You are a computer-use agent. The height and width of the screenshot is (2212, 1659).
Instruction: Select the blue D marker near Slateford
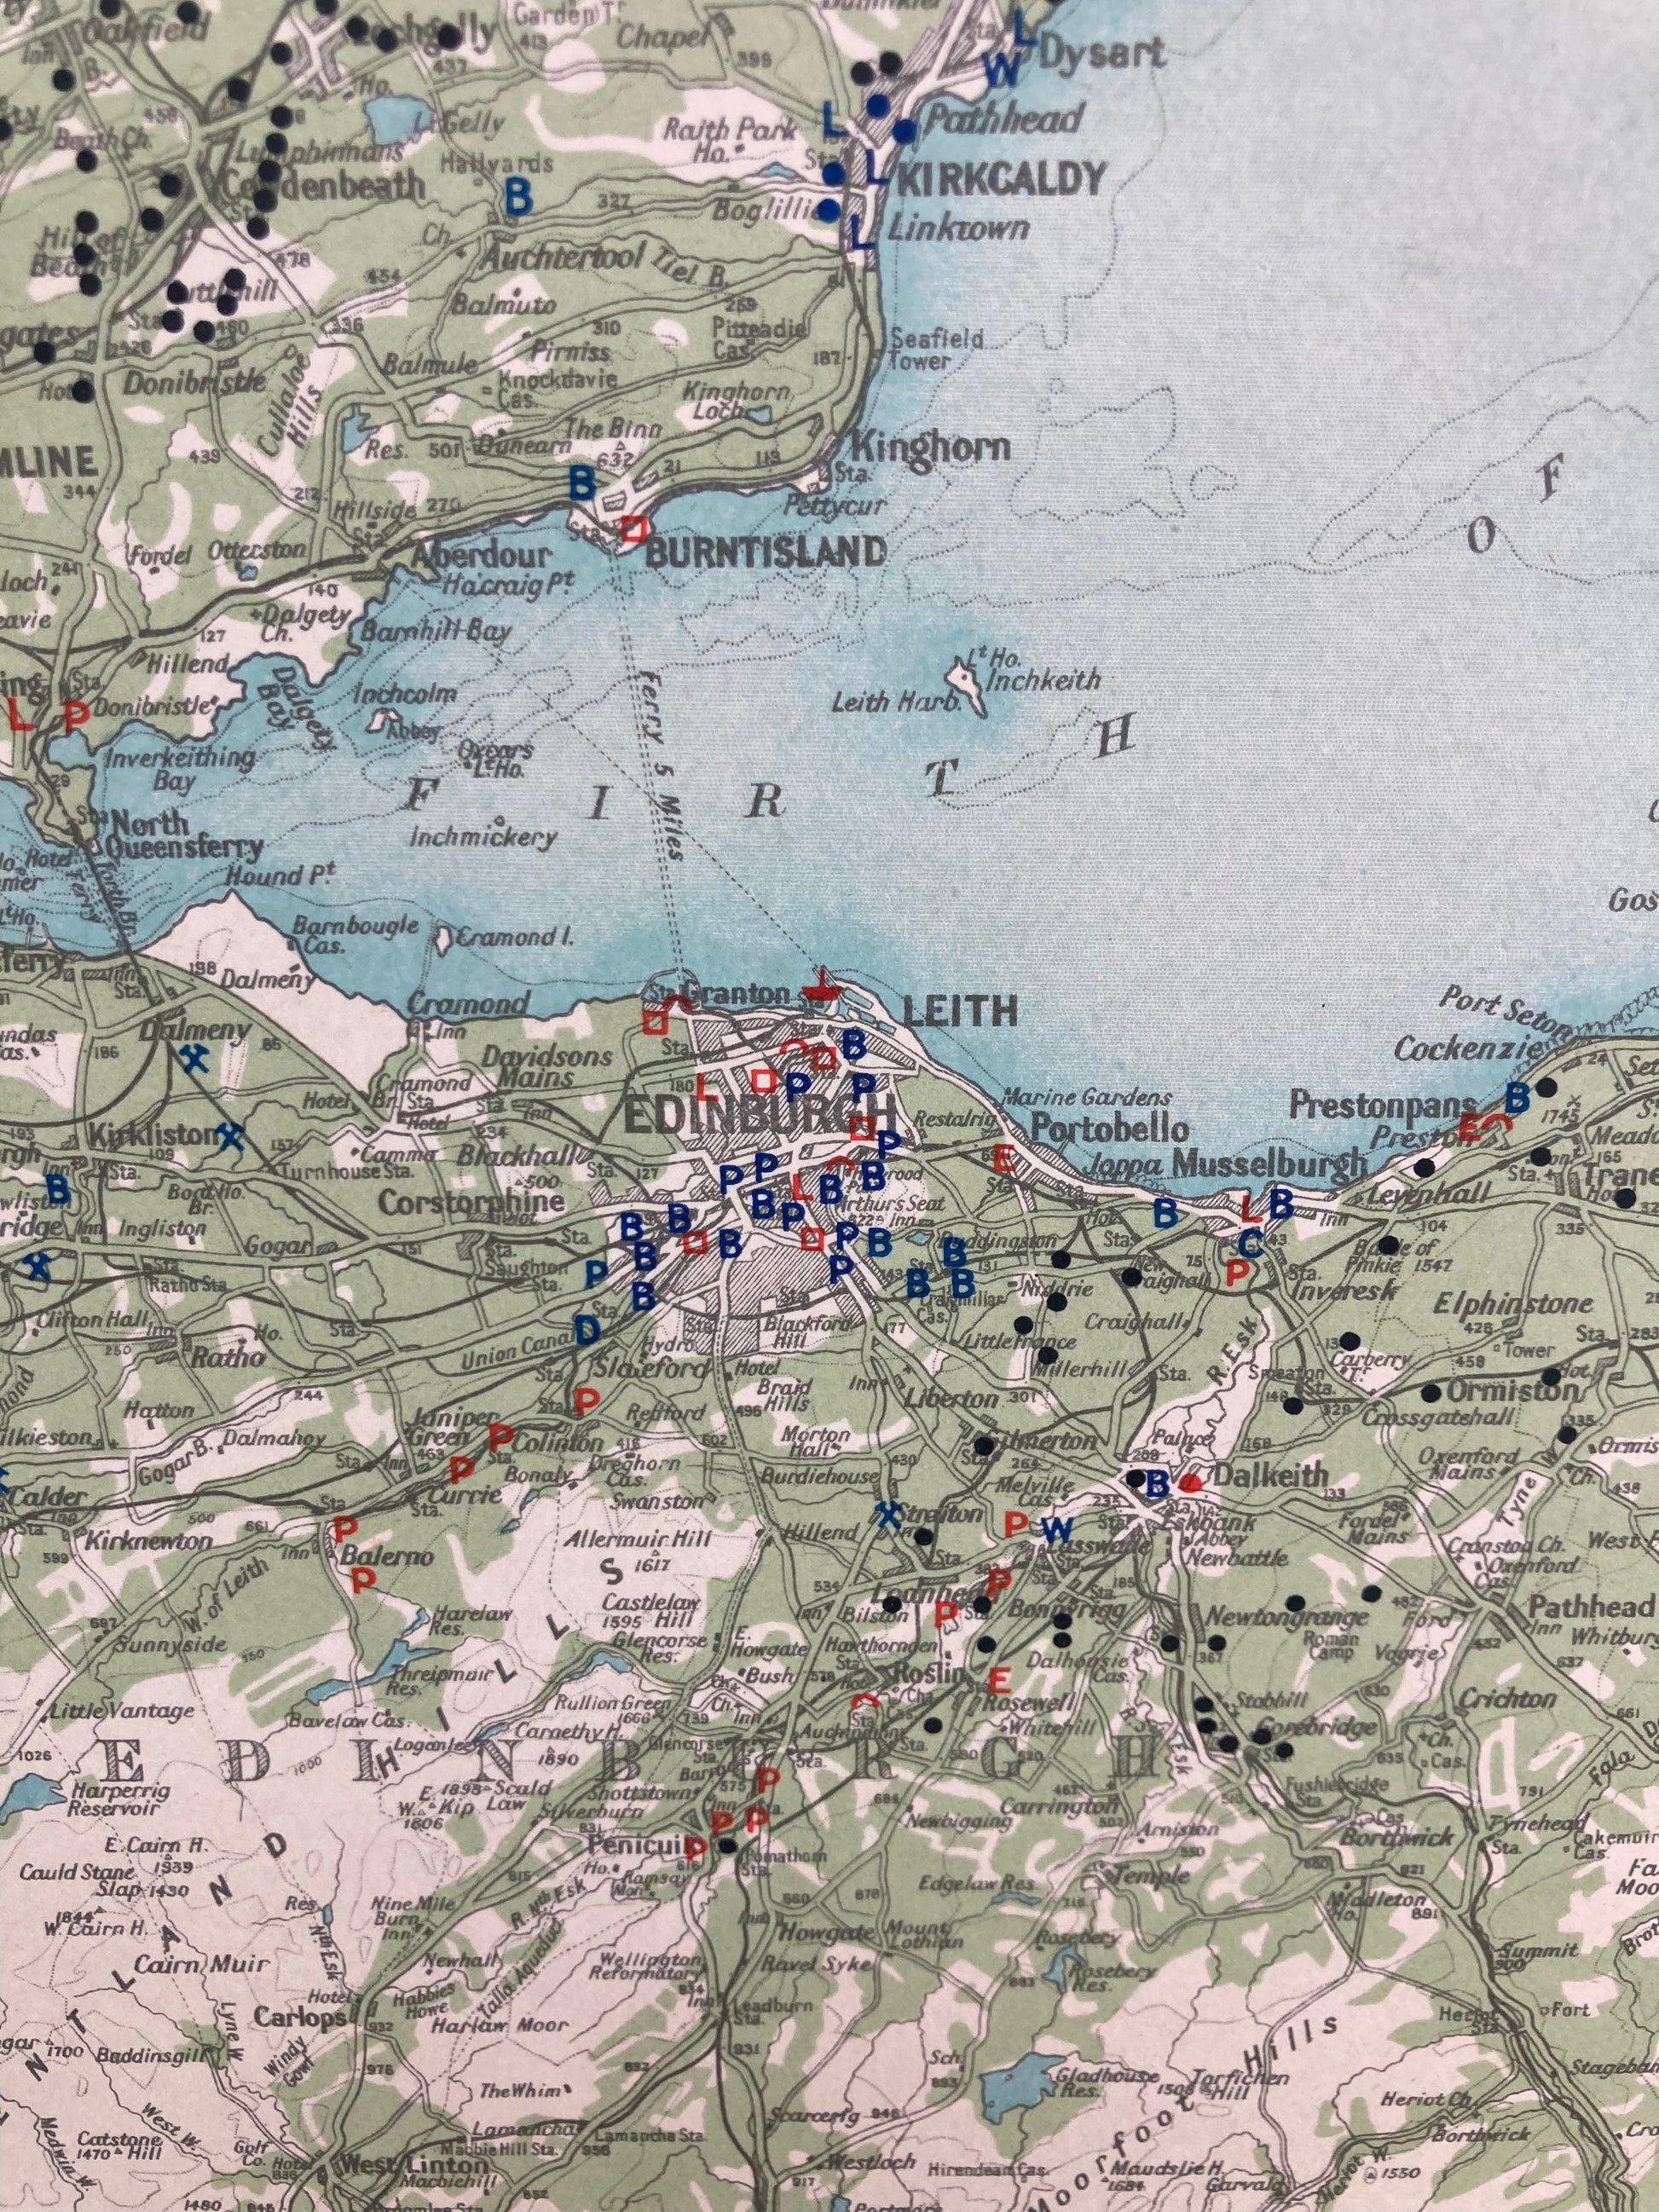pyautogui.click(x=587, y=1329)
